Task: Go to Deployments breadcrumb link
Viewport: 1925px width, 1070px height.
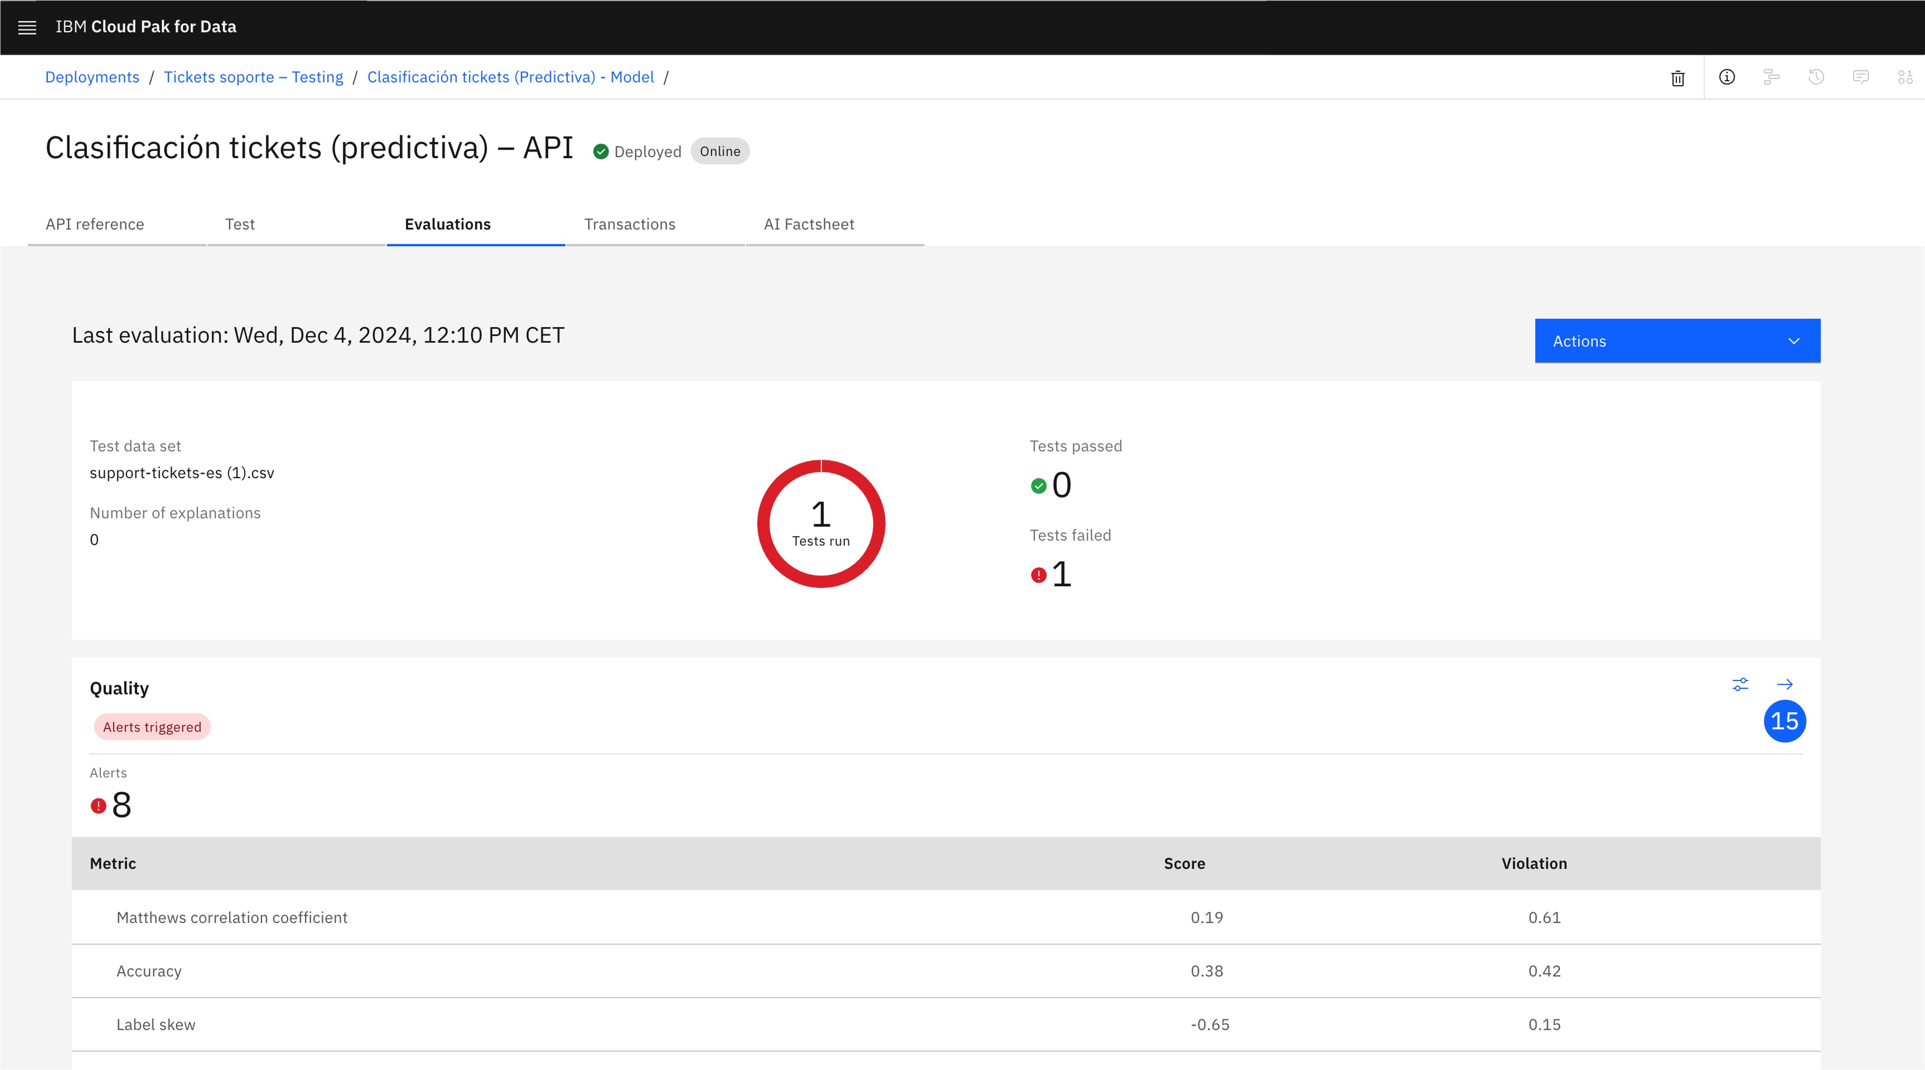Action: tap(92, 77)
